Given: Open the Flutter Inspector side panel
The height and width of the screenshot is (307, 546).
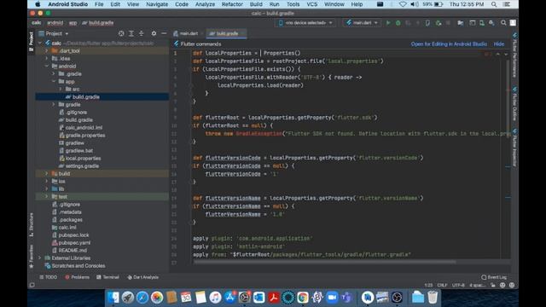Looking at the screenshot, I should click(x=514, y=148).
